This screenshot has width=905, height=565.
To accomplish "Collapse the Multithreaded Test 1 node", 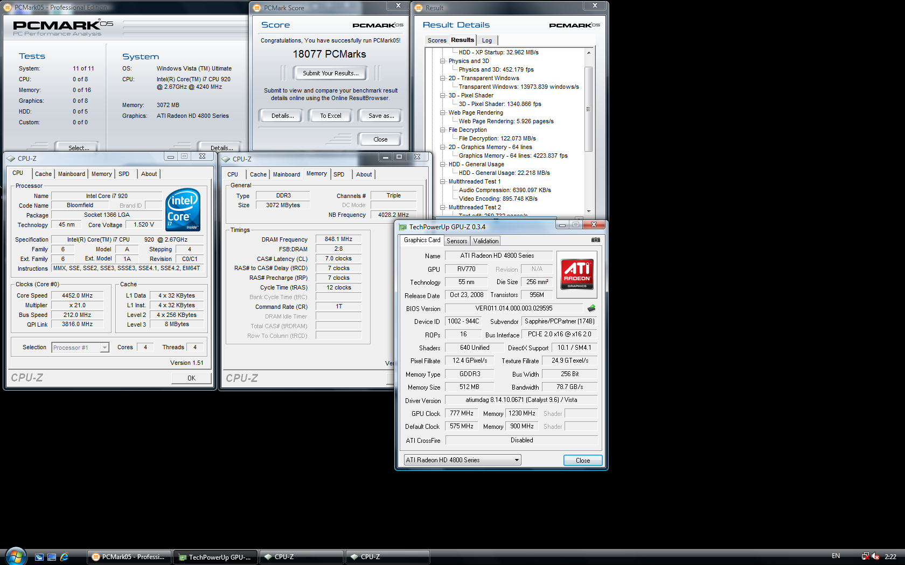I will coord(443,181).
